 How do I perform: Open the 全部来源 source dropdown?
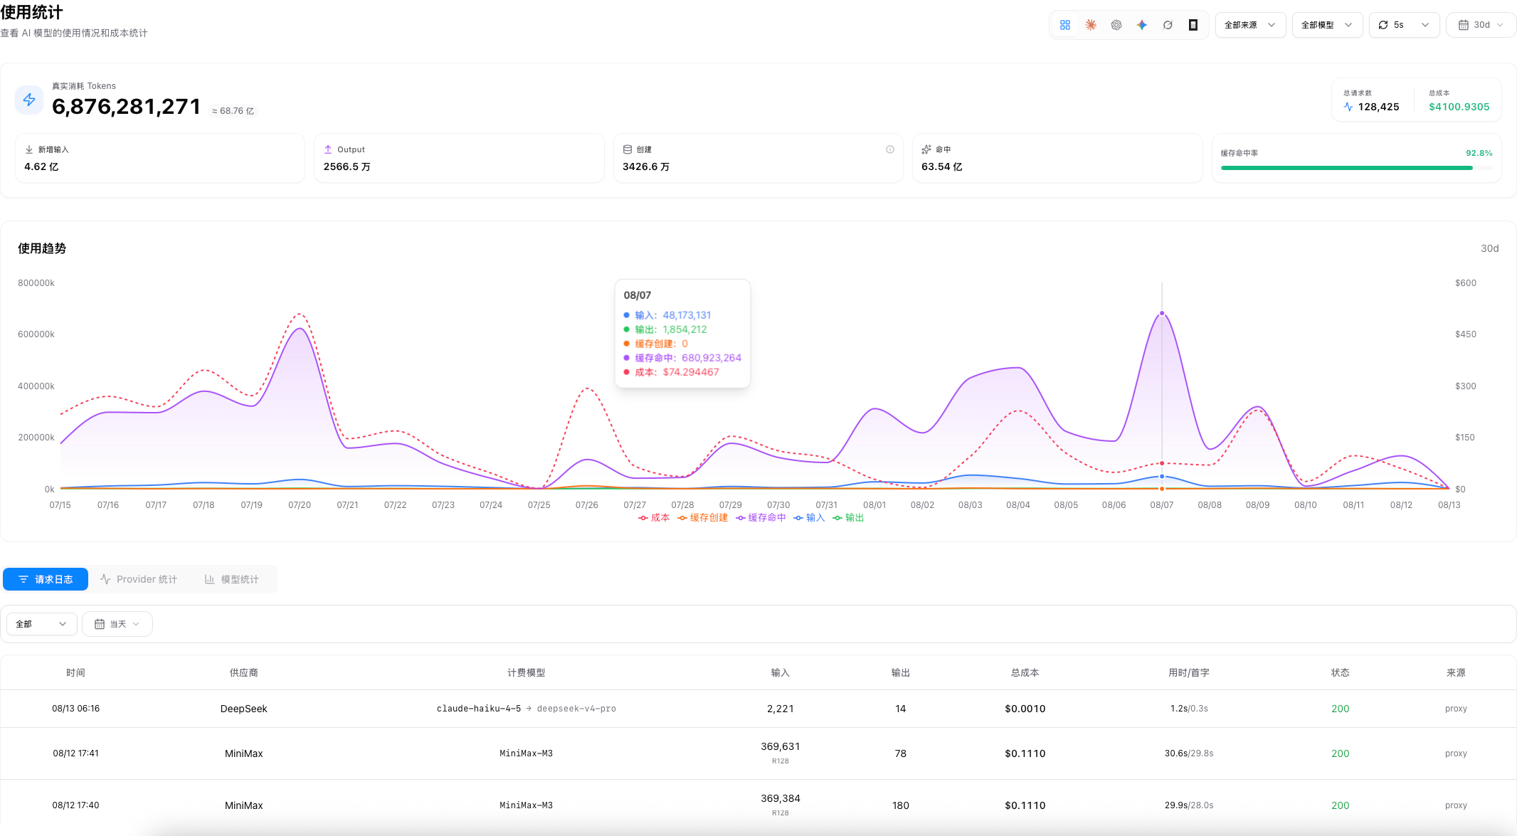(1250, 25)
